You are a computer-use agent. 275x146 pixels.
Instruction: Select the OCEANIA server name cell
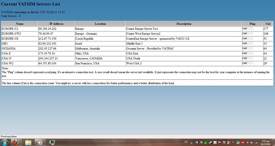[20, 49]
